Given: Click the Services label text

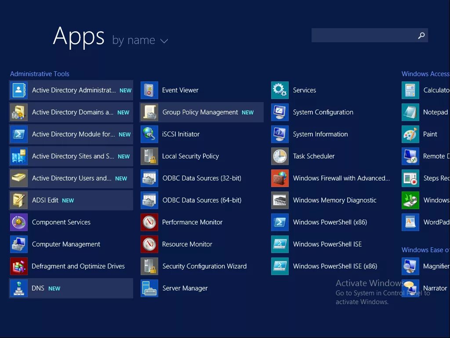Looking at the screenshot, I should click(x=304, y=90).
